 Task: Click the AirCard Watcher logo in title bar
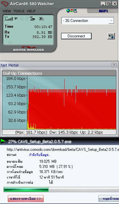[x=5, y=4]
